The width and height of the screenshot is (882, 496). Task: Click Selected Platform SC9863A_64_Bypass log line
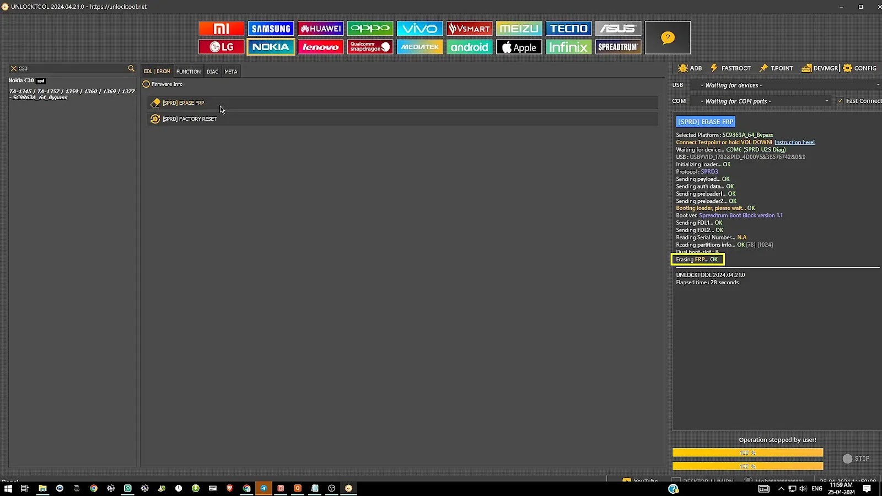pos(724,135)
